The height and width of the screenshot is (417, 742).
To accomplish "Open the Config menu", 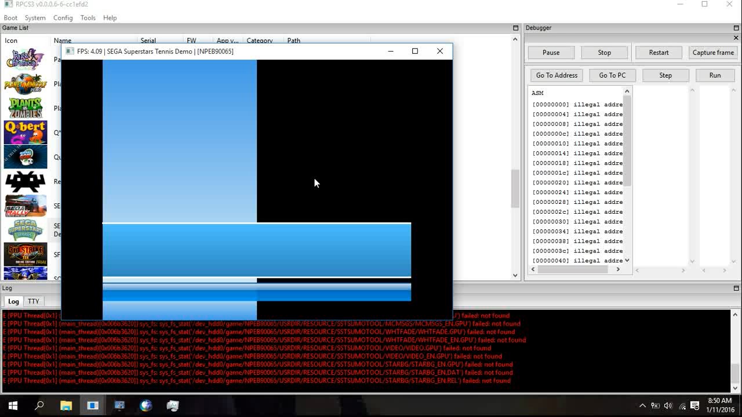I will click(x=63, y=18).
